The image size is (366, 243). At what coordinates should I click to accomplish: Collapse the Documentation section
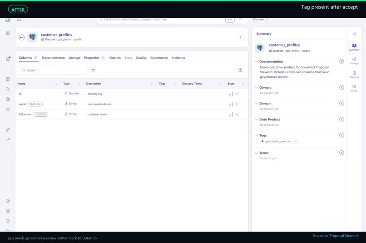pyautogui.click(x=256, y=62)
